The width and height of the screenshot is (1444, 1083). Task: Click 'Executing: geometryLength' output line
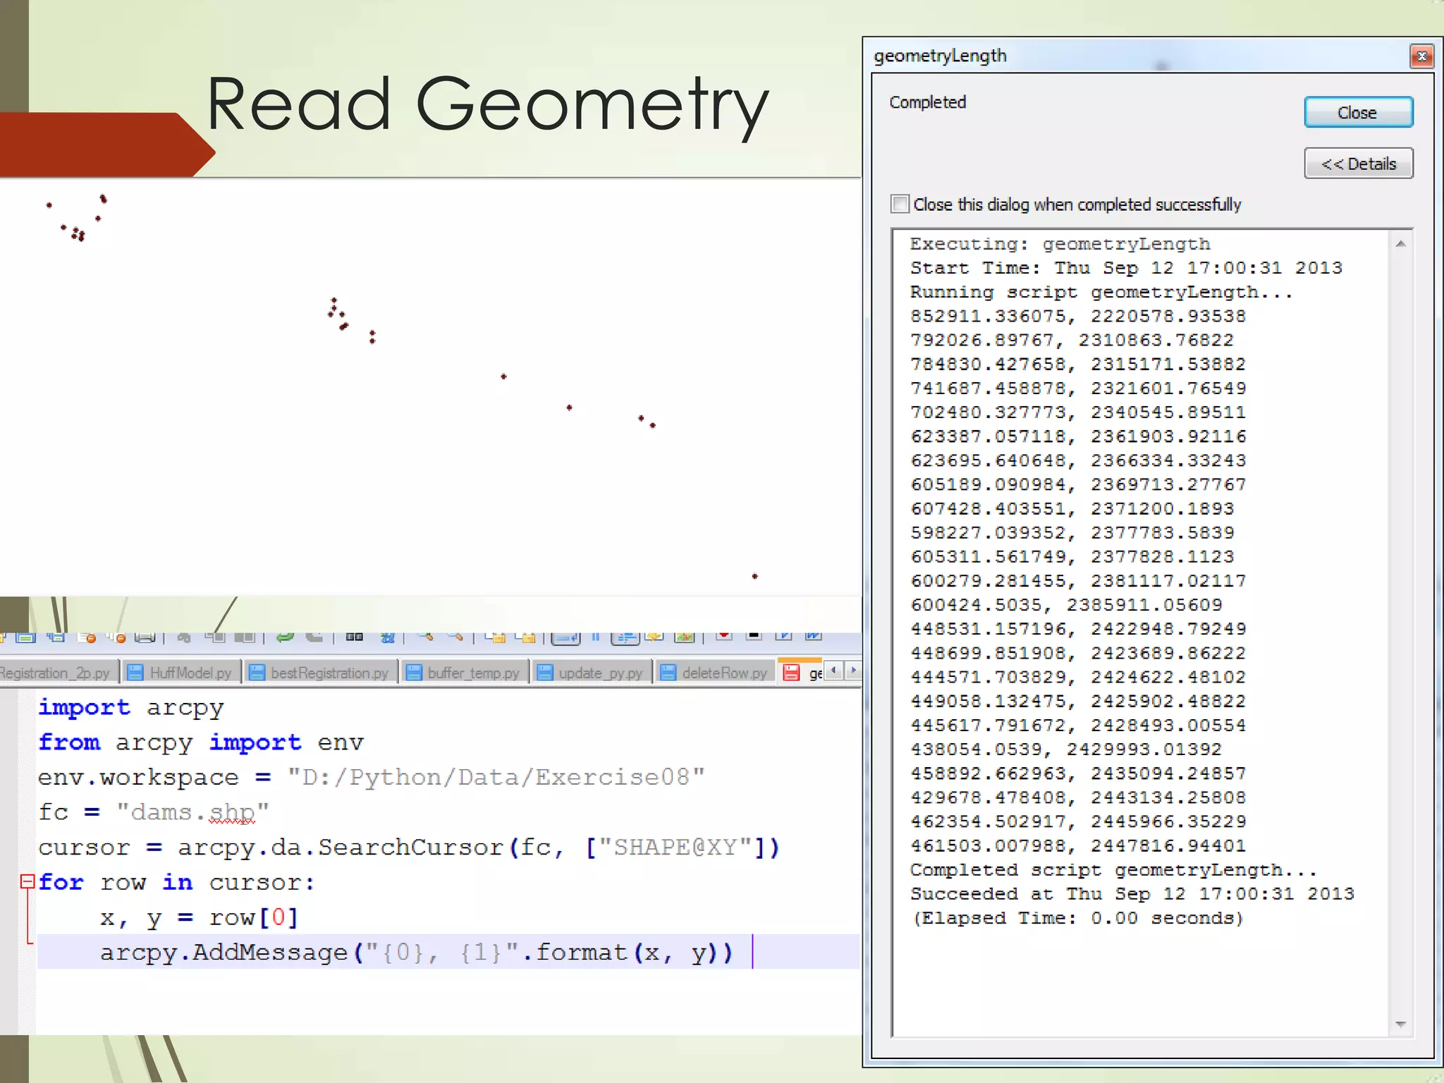coord(1060,244)
